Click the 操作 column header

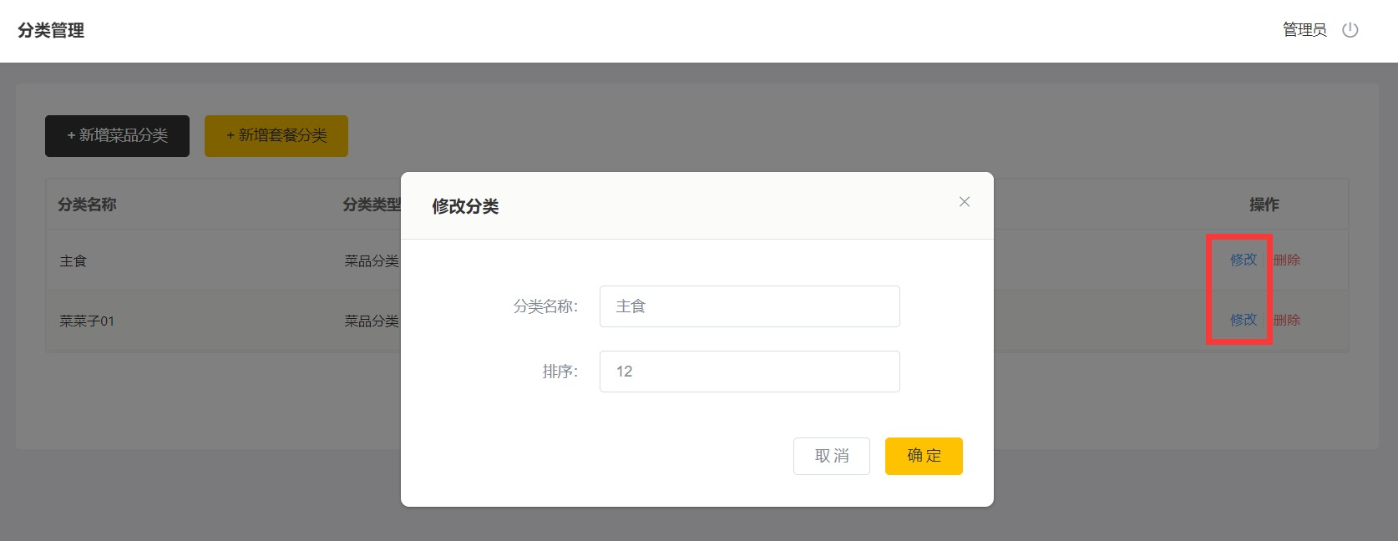tap(1264, 205)
